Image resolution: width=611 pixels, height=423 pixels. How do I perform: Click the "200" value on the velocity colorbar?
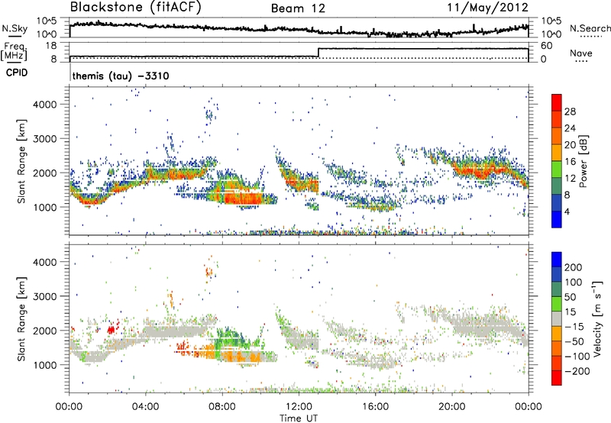[574, 267]
